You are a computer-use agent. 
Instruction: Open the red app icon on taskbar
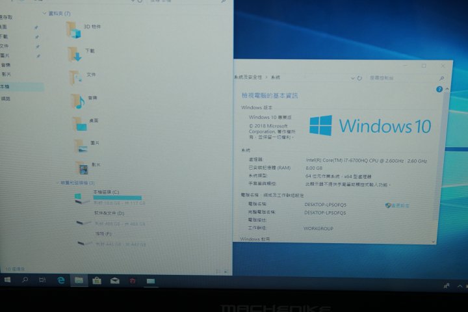(133, 281)
